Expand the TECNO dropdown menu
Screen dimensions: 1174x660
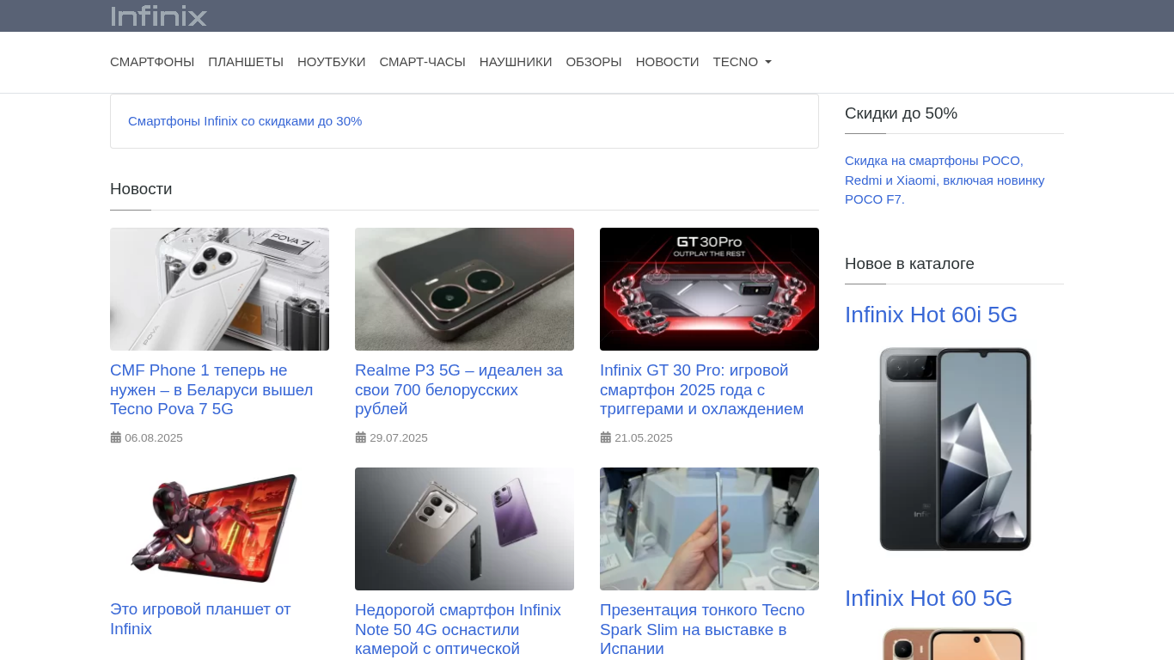click(743, 62)
